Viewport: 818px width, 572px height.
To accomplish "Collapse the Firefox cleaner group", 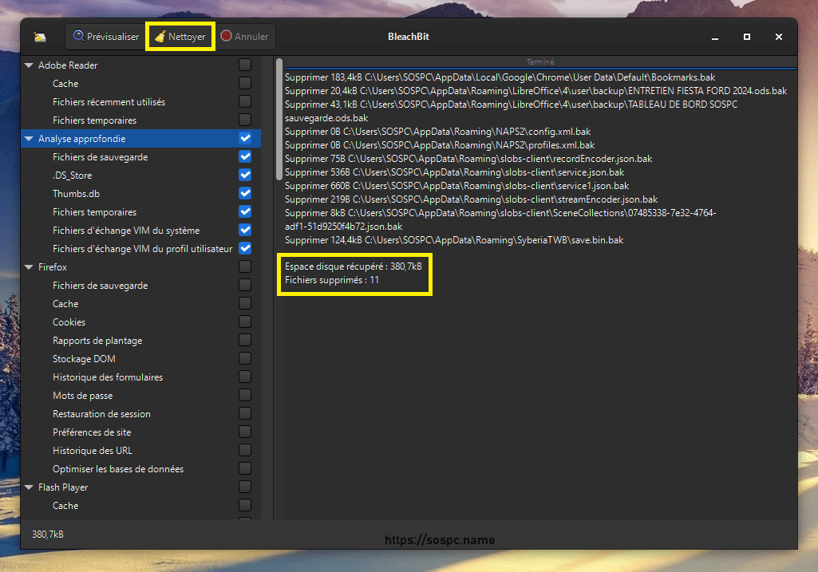I will click(30, 267).
